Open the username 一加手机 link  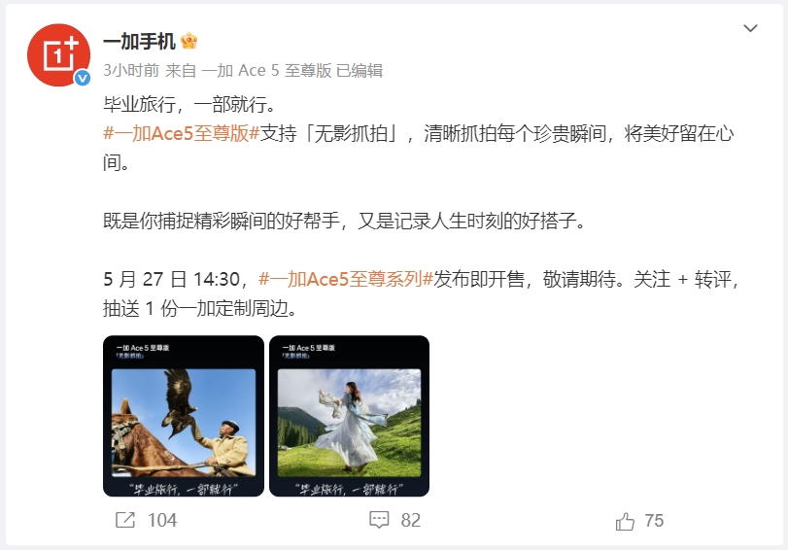pos(139,41)
